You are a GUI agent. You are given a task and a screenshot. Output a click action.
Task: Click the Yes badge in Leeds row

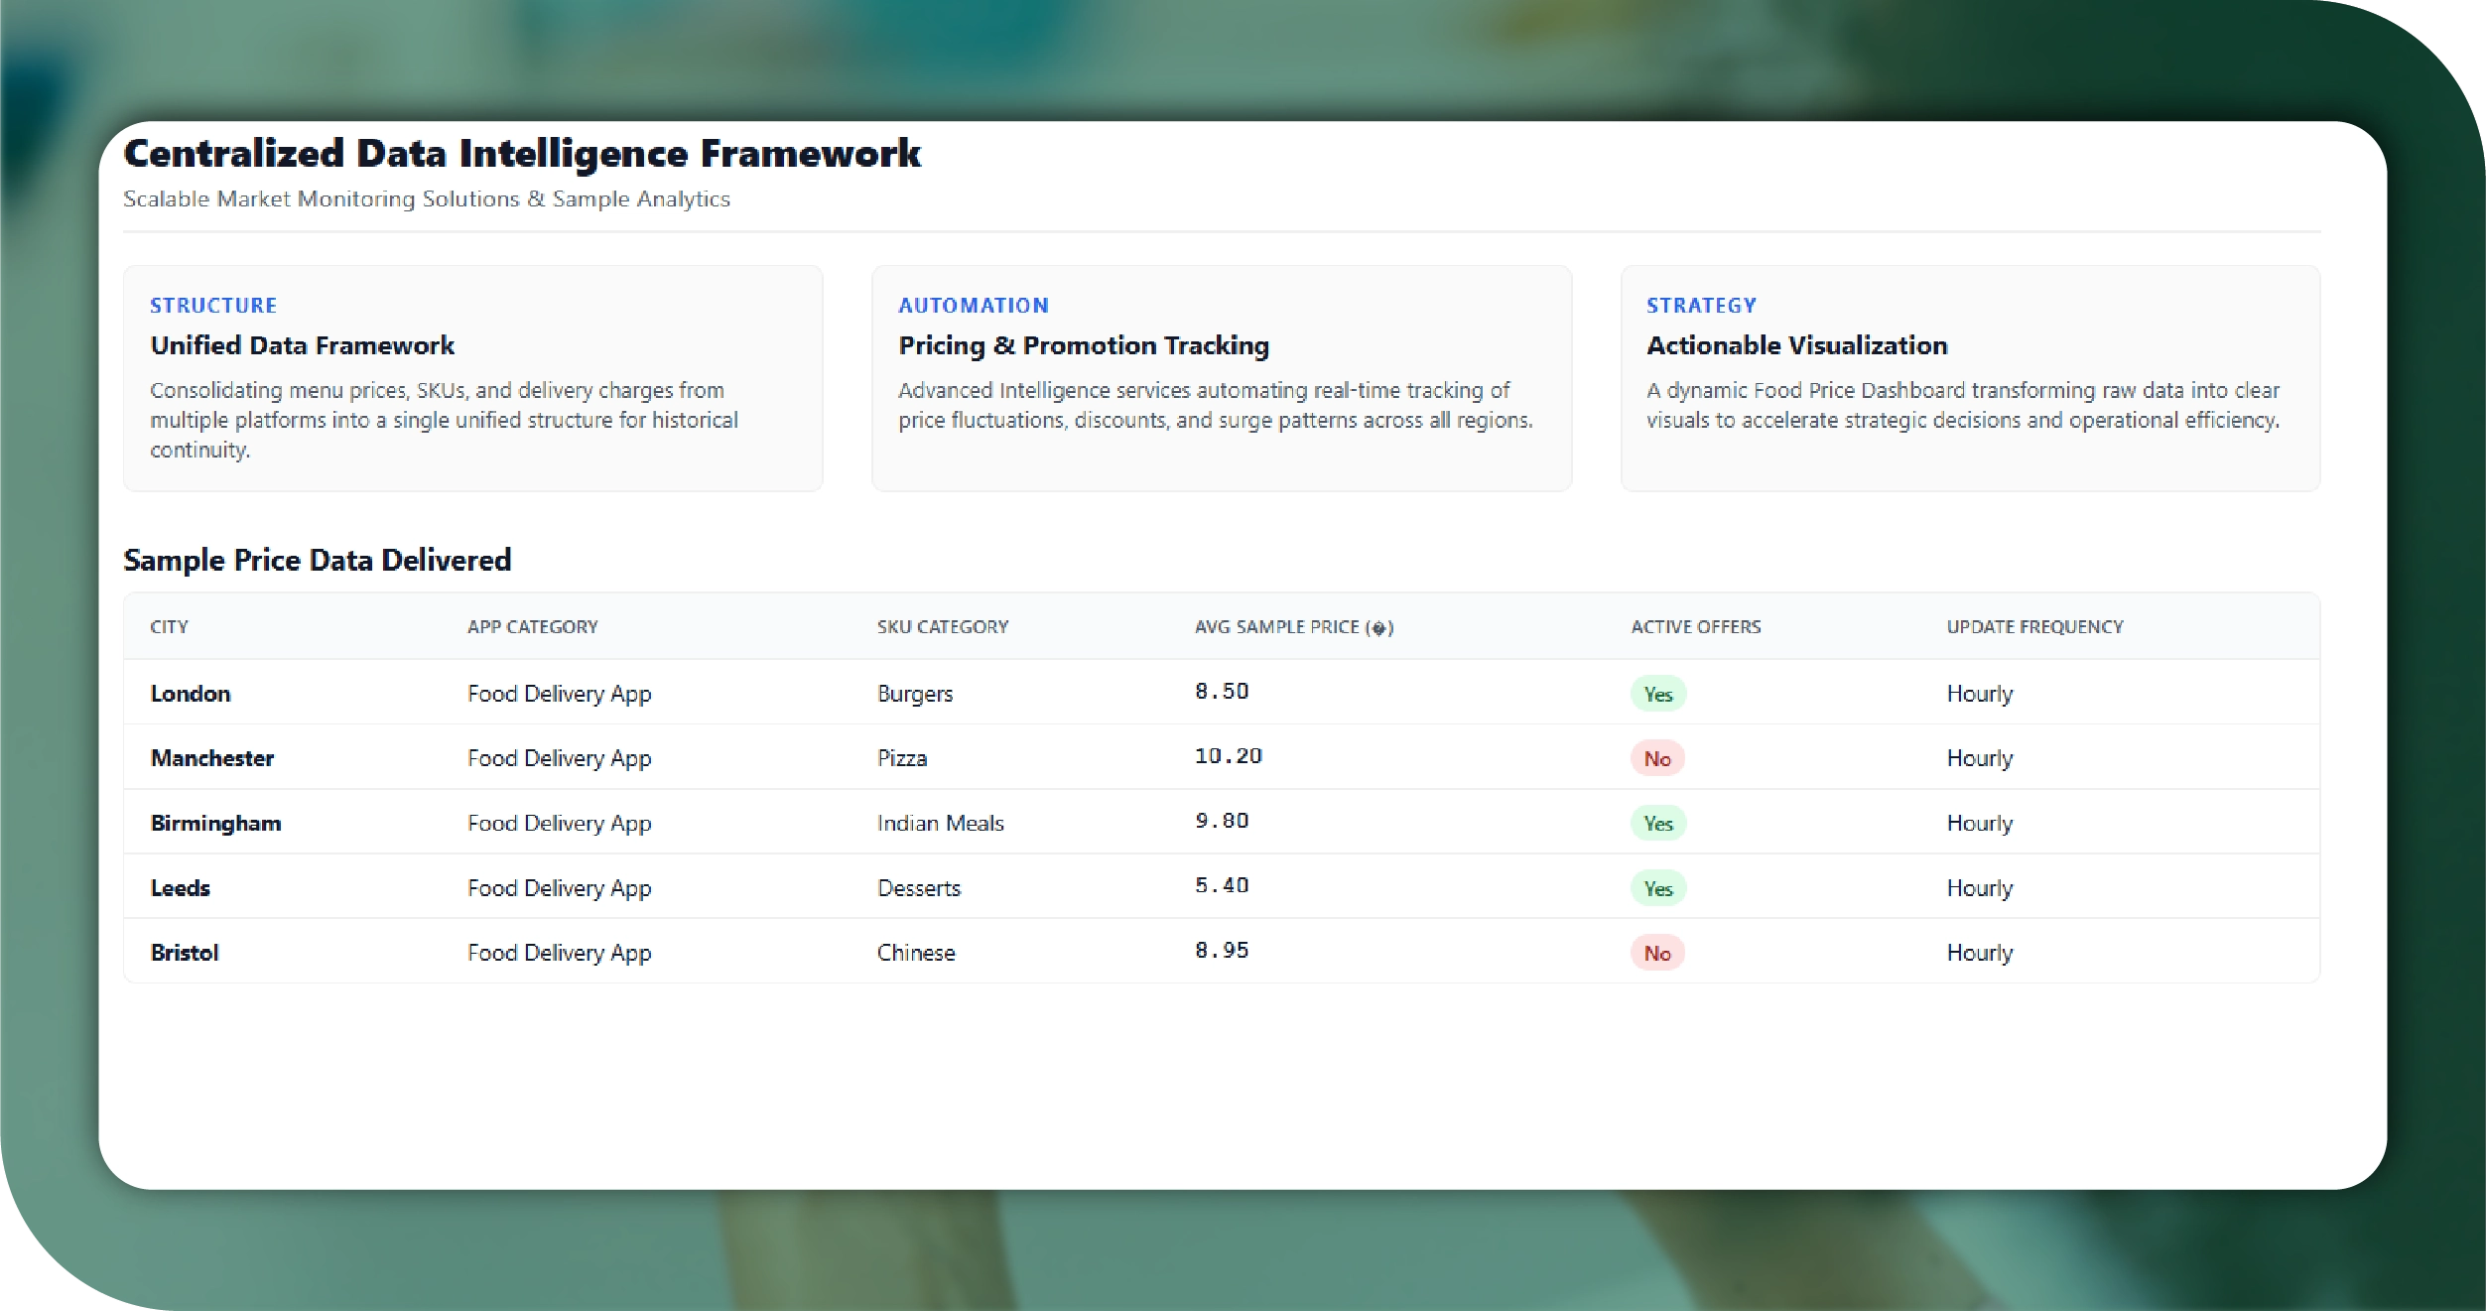pos(1657,888)
